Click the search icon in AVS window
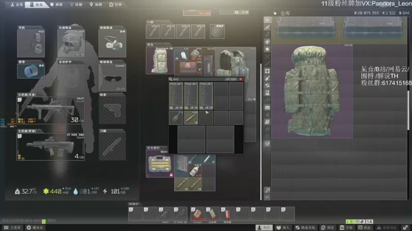 (x=170, y=79)
